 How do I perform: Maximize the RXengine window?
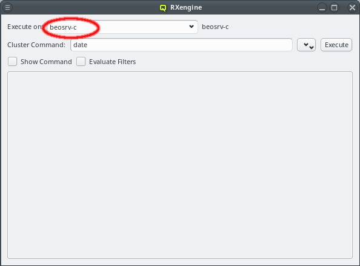(x=335, y=8)
